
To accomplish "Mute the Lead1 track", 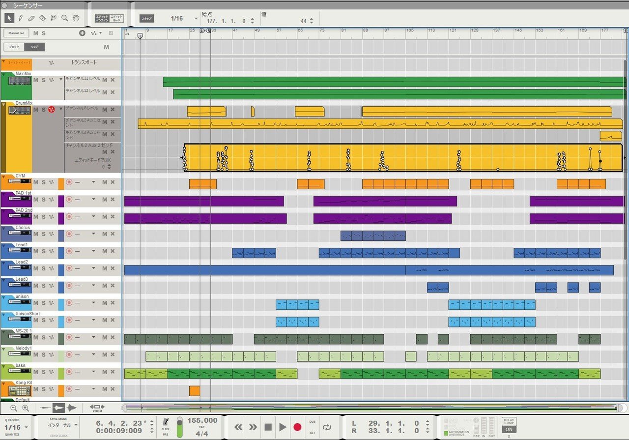I will [35, 251].
